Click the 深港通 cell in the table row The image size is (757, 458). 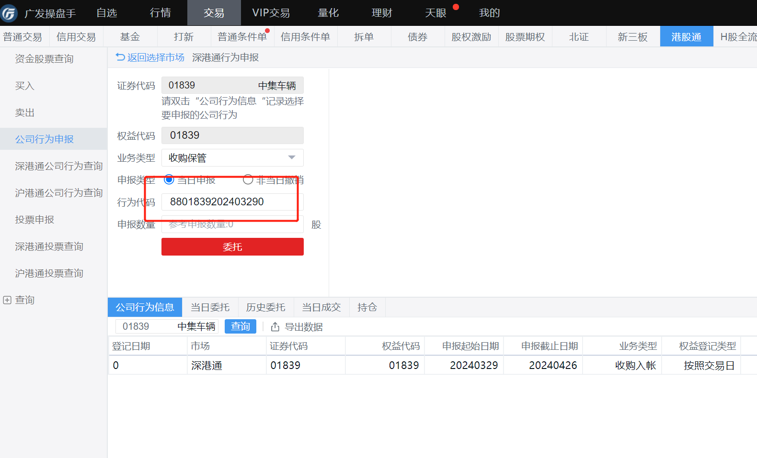[227, 366]
